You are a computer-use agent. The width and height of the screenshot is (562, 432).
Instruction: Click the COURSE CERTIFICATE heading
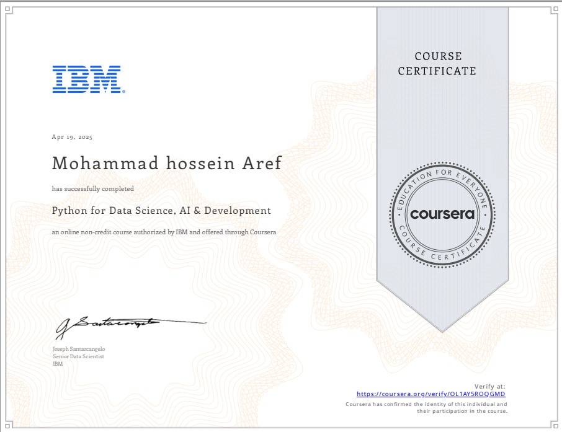tap(437, 64)
